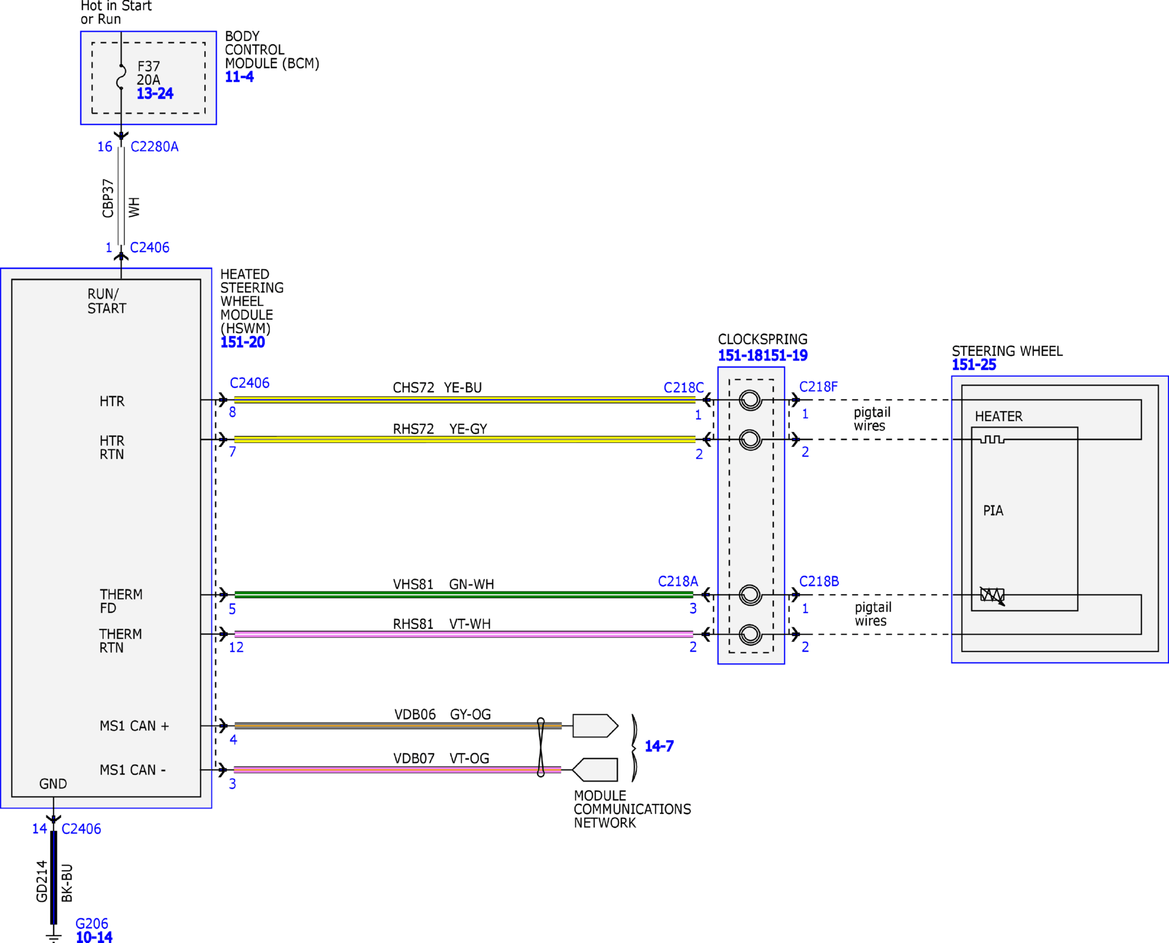Select the thermistor symbol in the PIA box
1169x943 pixels.
coord(992,596)
